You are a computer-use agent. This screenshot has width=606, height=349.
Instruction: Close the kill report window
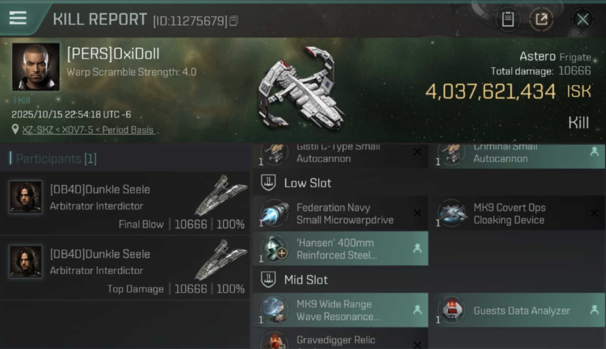pos(583,20)
